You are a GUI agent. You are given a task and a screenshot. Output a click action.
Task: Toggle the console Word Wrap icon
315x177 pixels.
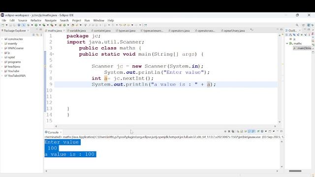point(246,131)
